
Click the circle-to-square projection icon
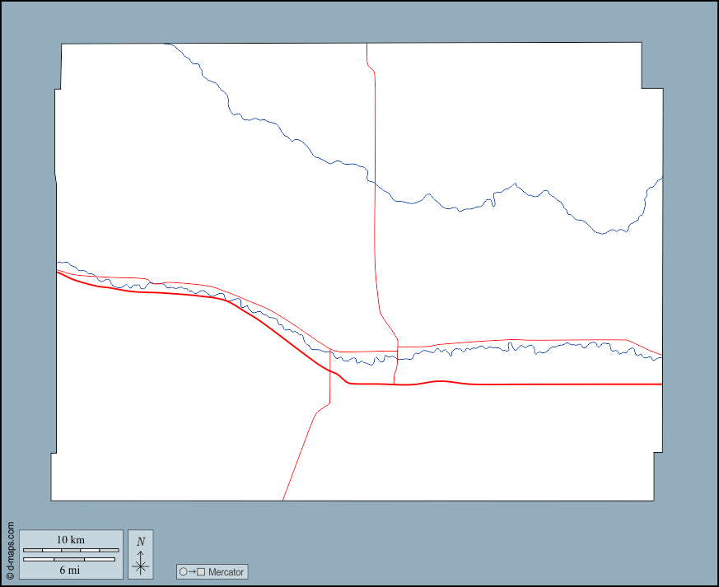[192, 571]
